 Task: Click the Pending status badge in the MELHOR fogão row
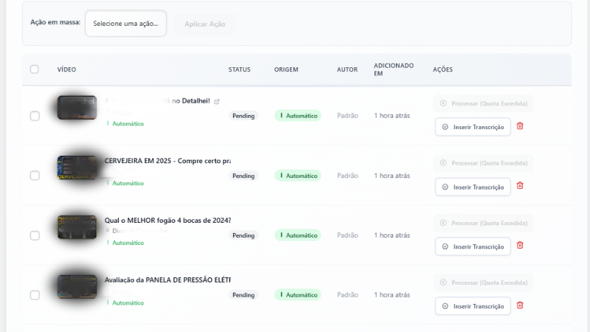[x=243, y=235]
